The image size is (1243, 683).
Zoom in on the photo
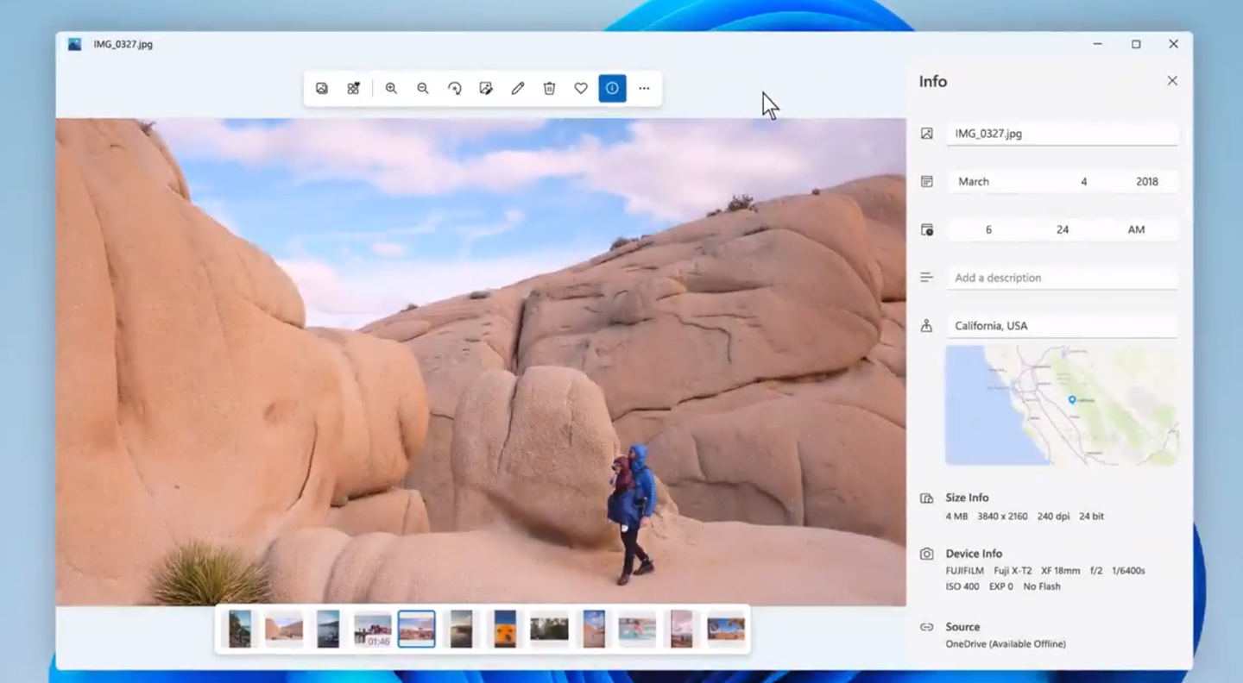(391, 88)
